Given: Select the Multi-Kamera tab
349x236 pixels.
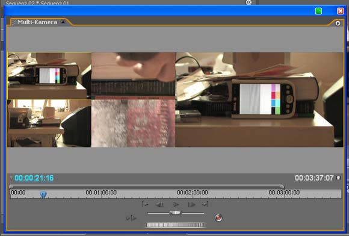Looking at the screenshot, I should point(37,22).
